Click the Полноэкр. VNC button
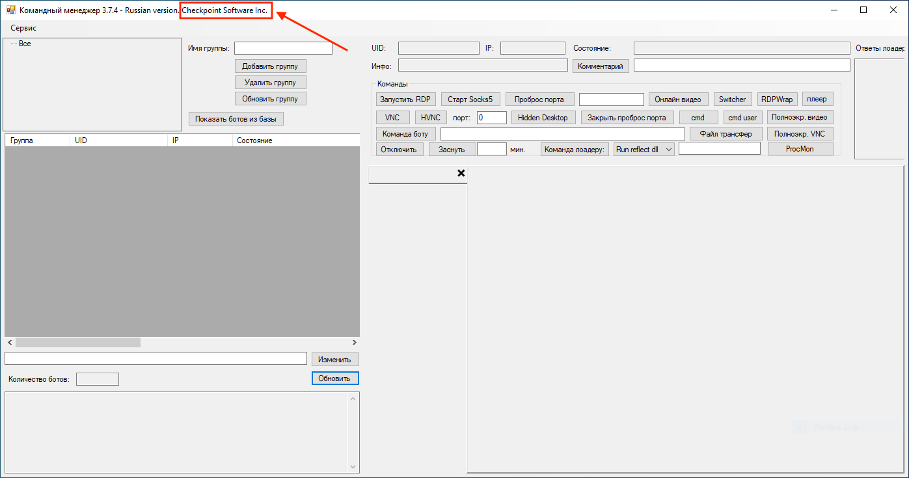Screen dimensions: 909x478 point(800,133)
